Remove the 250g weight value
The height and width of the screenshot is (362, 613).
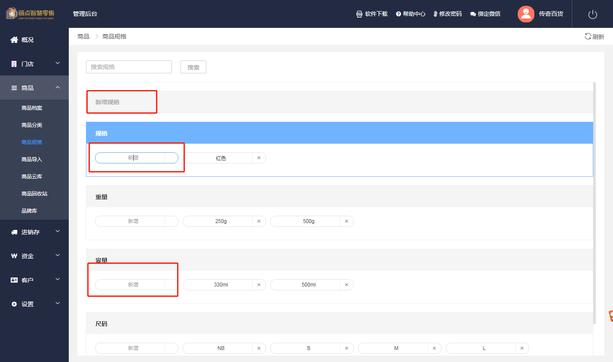(259, 221)
